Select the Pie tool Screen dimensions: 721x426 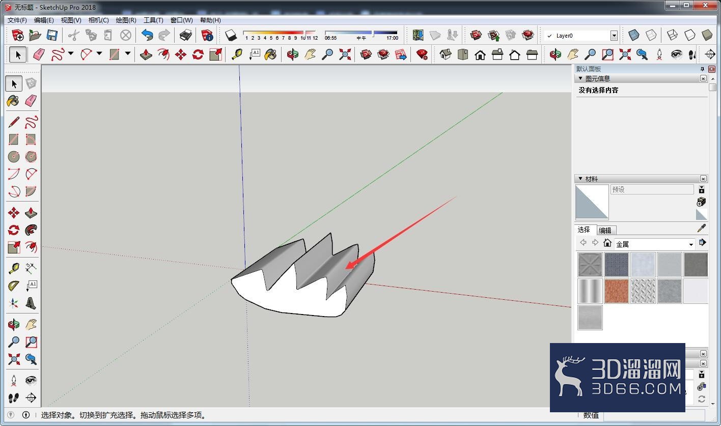click(x=31, y=191)
